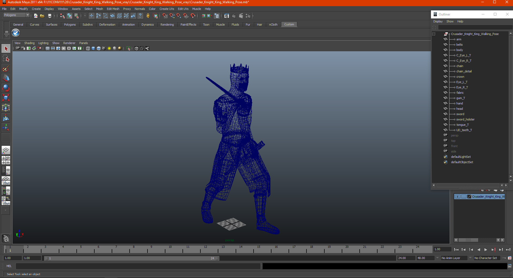Click frame 12 on the time slider
This screenshot has width=513, height=278.
(x=205, y=249)
